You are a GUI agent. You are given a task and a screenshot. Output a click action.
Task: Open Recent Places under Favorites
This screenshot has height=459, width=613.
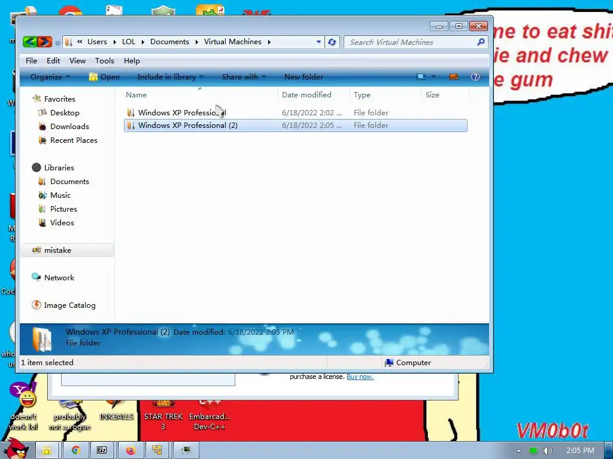[x=74, y=140]
